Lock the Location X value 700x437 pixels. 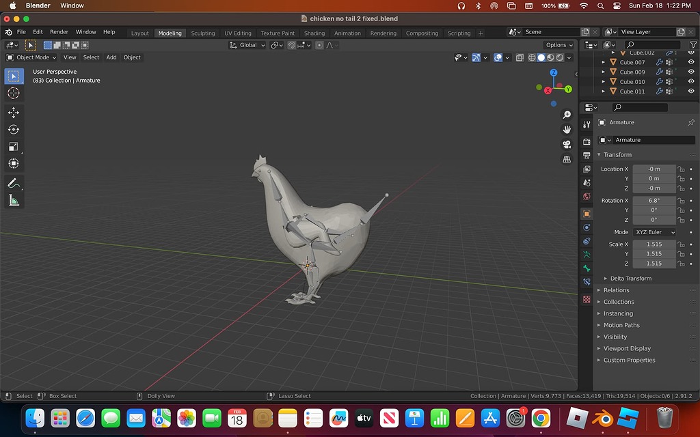click(x=680, y=169)
